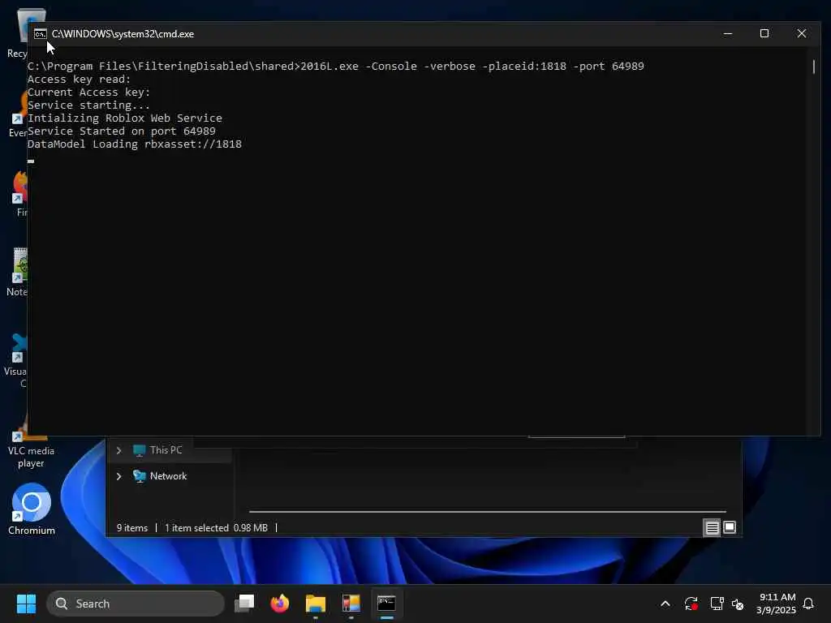Viewport: 831px width, 623px height.
Task: Open Task View from taskbar
Action: [x=244, y=604]
